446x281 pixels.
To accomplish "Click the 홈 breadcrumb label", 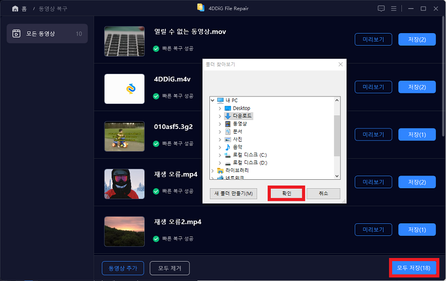I will (x=24, y=9).
